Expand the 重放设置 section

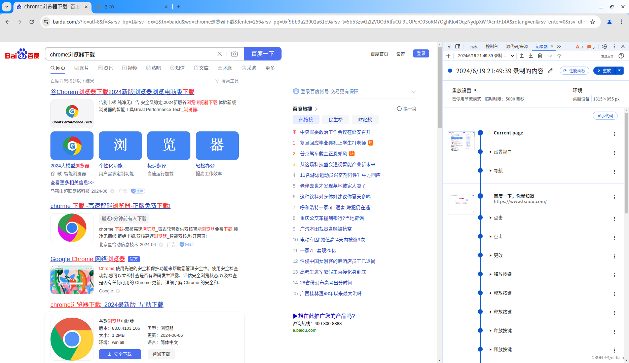(x=465, y=90)
